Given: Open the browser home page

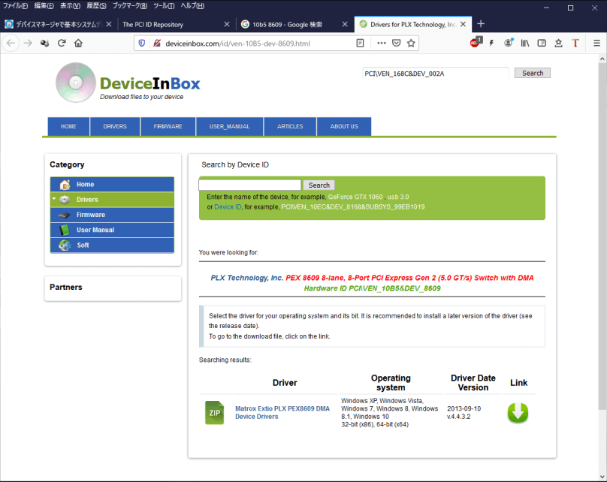Looking at the screenshot, I should pyautogui.click(x=79, y=44).
